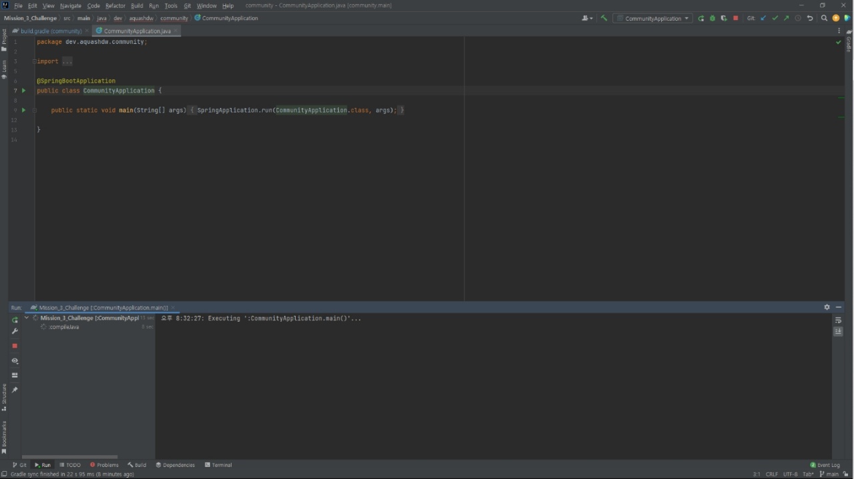The height and width of the screenshot is (479, 854).
Task: Rerun CommunityApplication from the top toolbar
Action: 701,18
